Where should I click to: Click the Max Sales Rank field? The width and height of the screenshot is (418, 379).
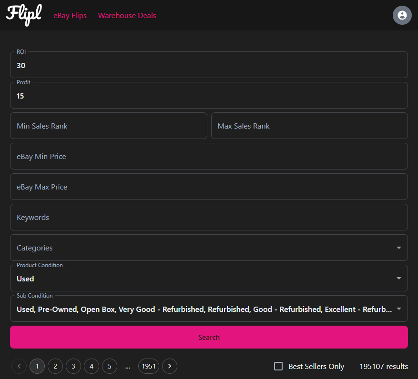[x=309, y=126]
